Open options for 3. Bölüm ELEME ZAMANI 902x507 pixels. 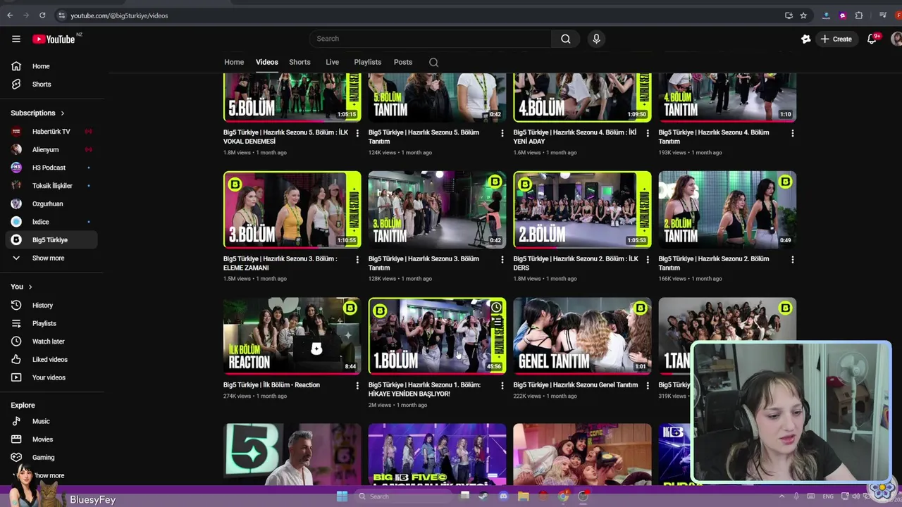click(x=357, y=259)
